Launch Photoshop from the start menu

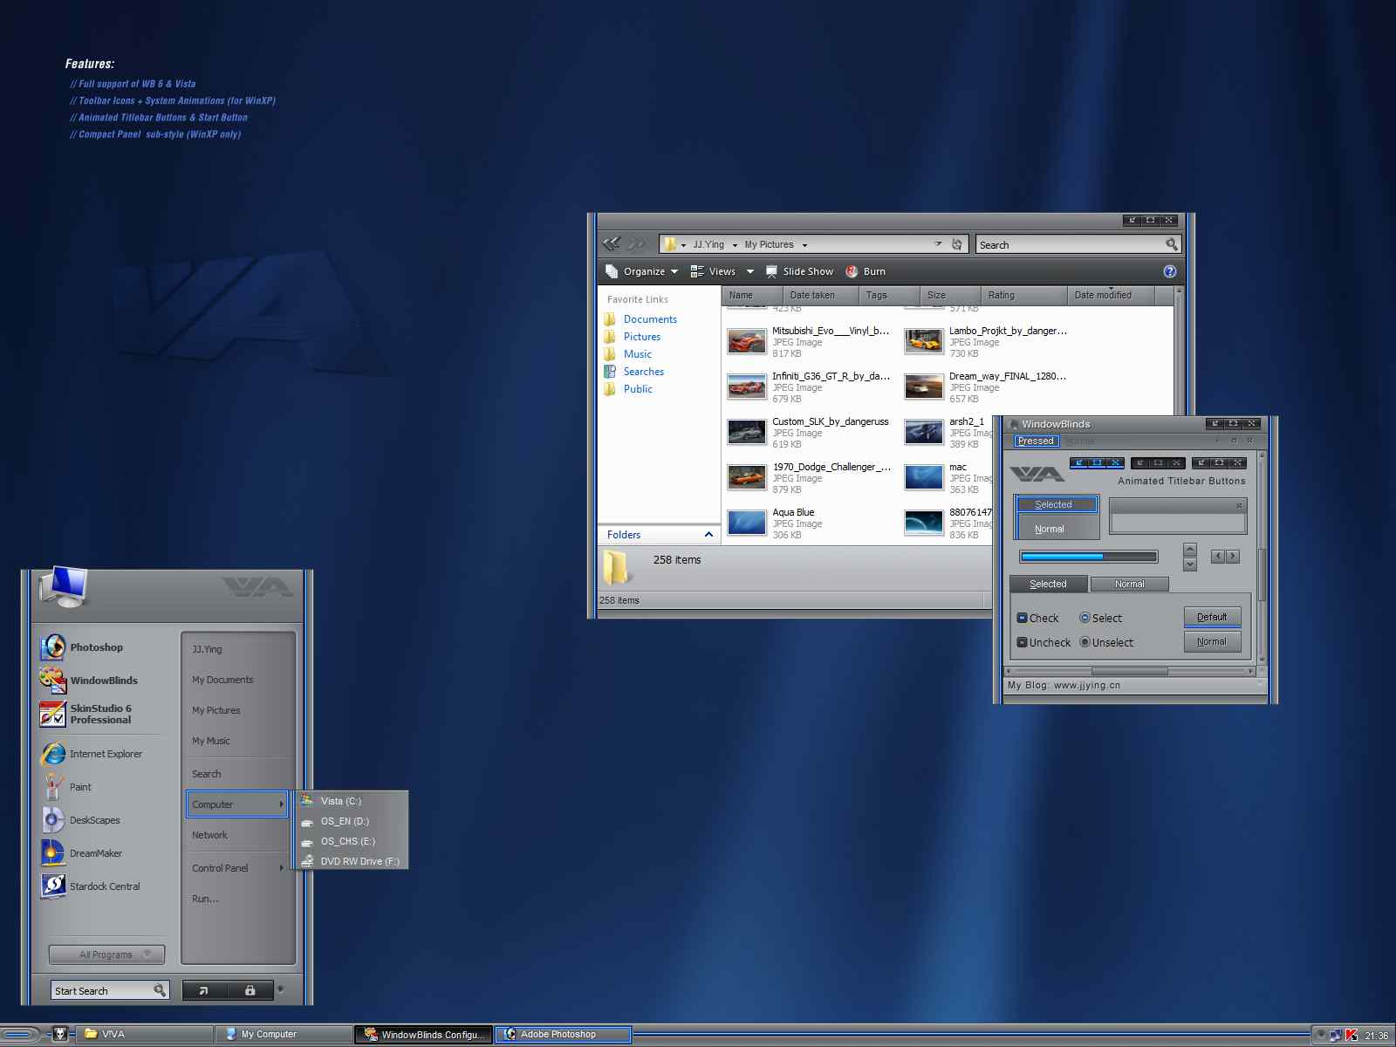pyautogui.click(x=82, y=647)
